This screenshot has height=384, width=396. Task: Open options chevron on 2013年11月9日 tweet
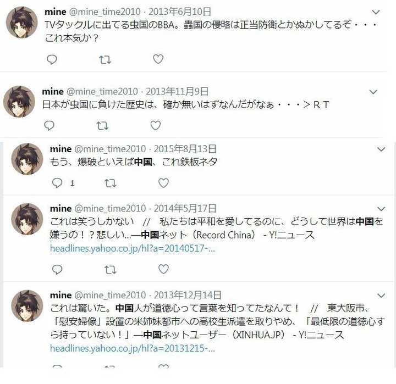click(x=373, y=92)
